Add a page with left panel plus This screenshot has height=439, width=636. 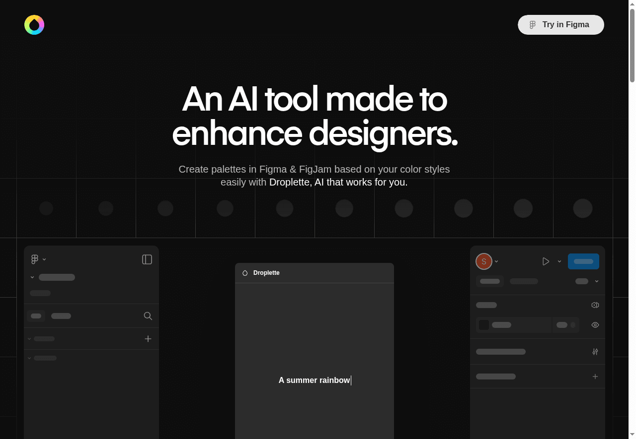pos(148,339)
